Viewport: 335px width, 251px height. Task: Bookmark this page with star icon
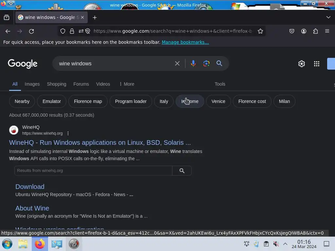pyautogui.click(x=260, y=31)
